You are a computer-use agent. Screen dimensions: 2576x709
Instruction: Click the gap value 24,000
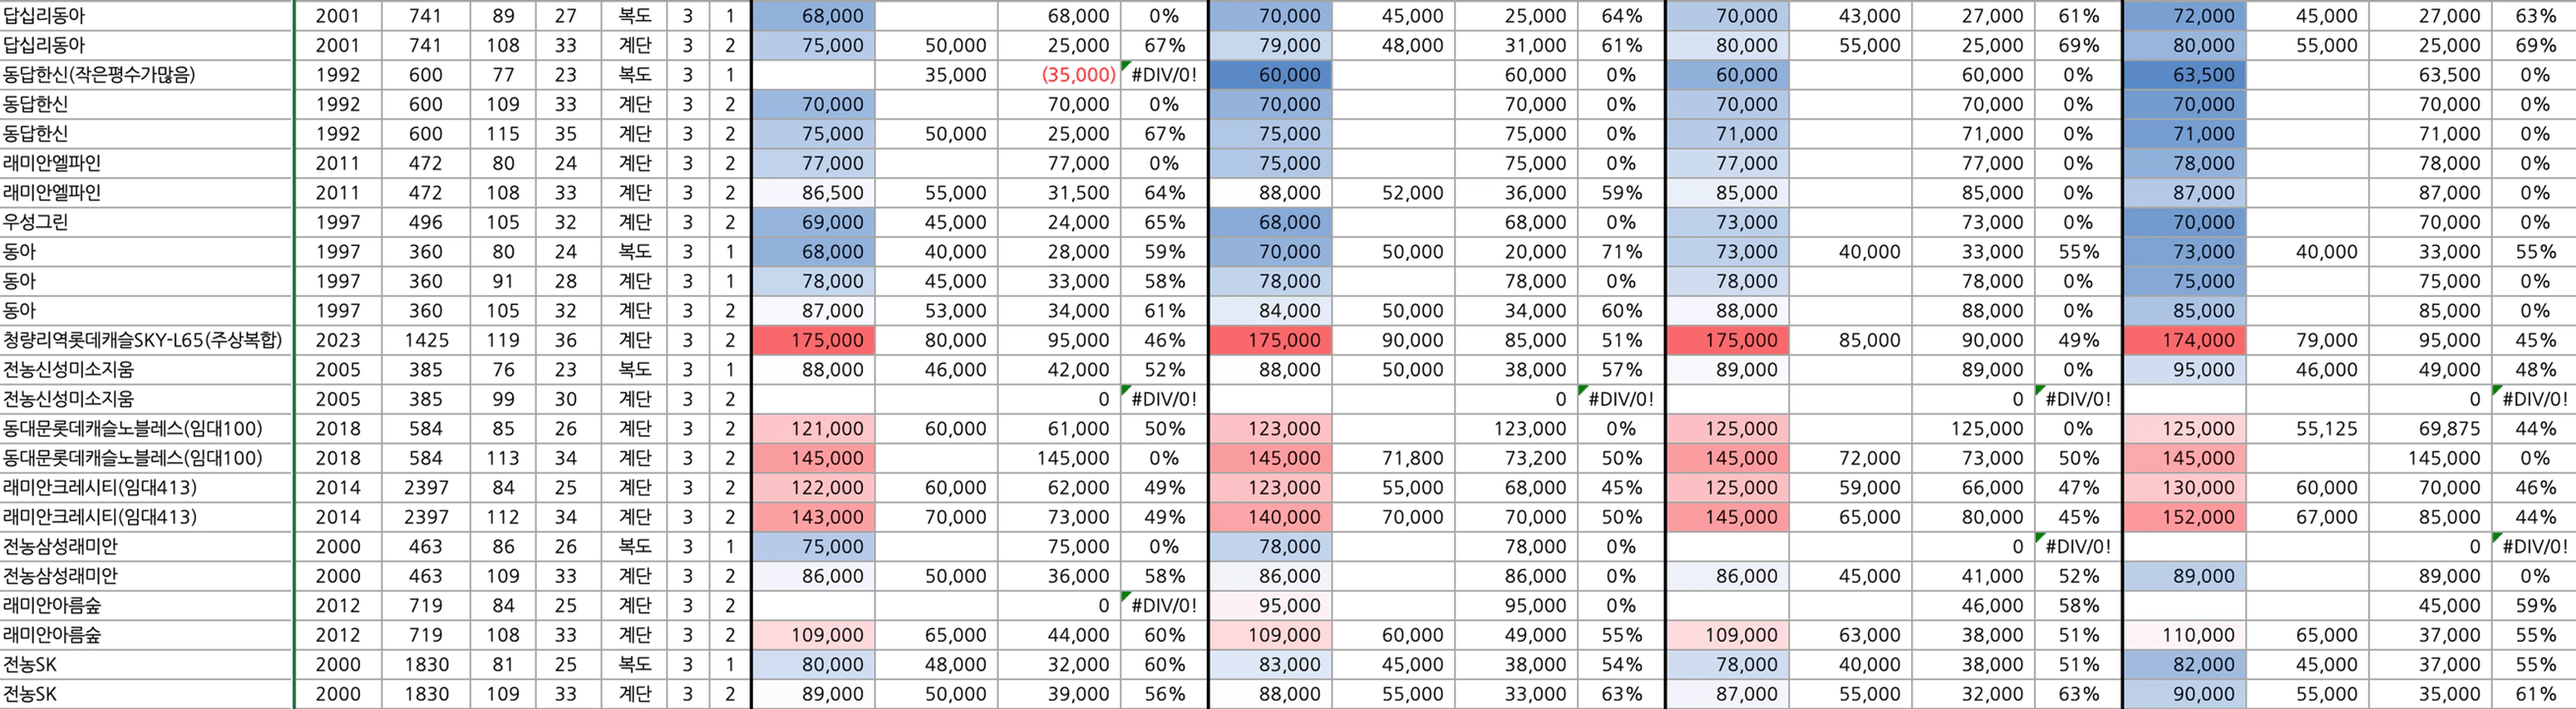click(1059, 222)
